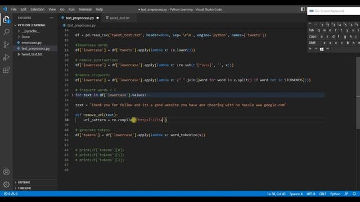Click 'word_tokenize' in line 41
The height and width of the screenshot is (202, 360).
pos(184,135)
